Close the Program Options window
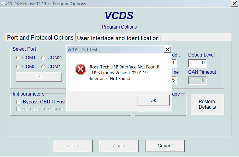Viewport: 239px width, 157px height. click(x=235, y=3)
